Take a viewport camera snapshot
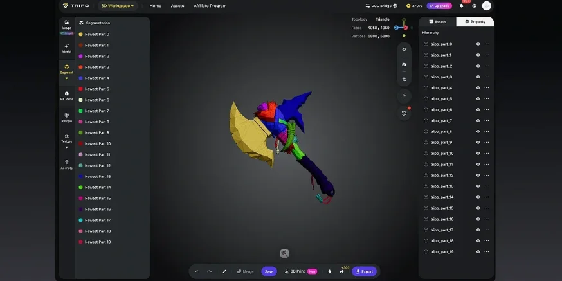 (404, 64)
